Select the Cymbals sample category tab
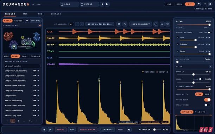 pos(36,56)
